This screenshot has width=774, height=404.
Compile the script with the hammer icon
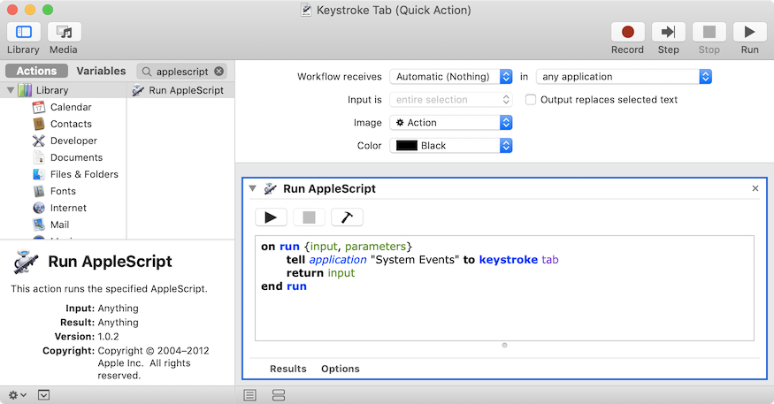click(347, 217)
